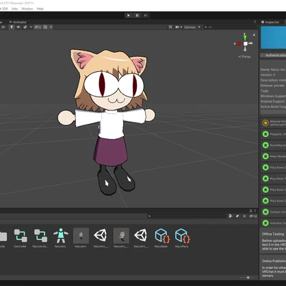286x286 pixels.
Task: Open the Project panel three-dot menu
Action: point(255,211)
